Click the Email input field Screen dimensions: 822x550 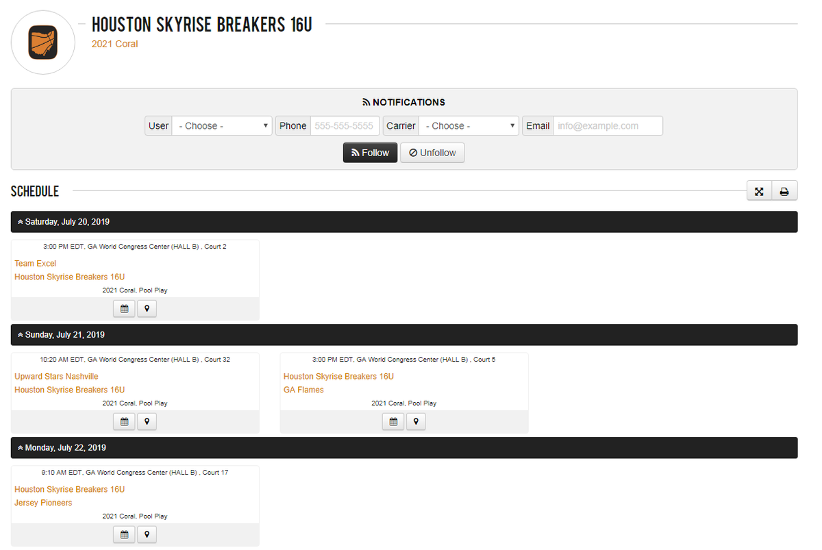pos(608,126)
